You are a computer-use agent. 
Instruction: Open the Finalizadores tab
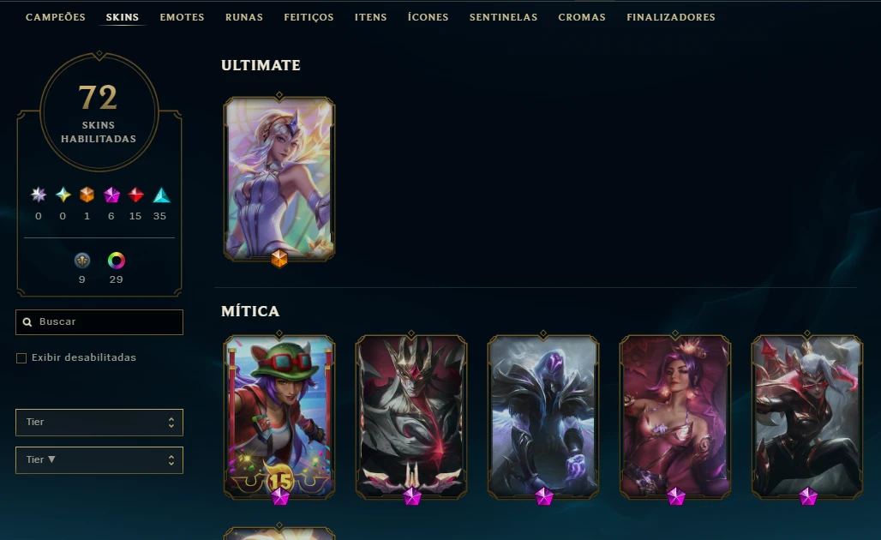click(x=671, y=17)
